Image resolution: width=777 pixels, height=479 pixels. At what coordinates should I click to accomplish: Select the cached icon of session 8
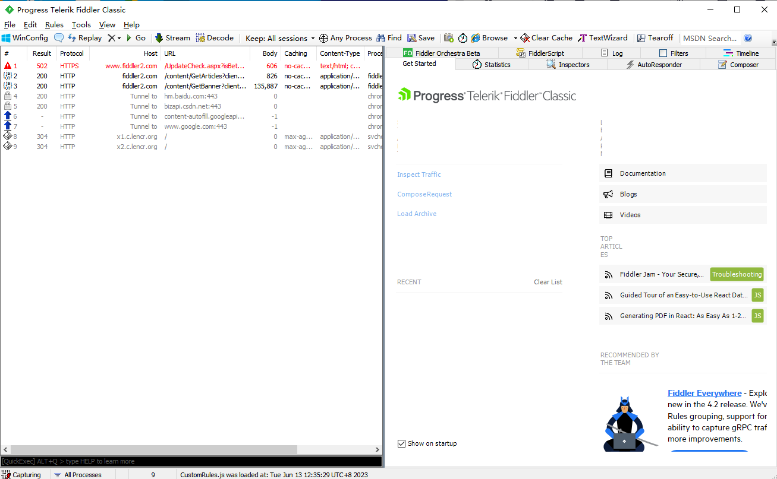click(8, 137)
